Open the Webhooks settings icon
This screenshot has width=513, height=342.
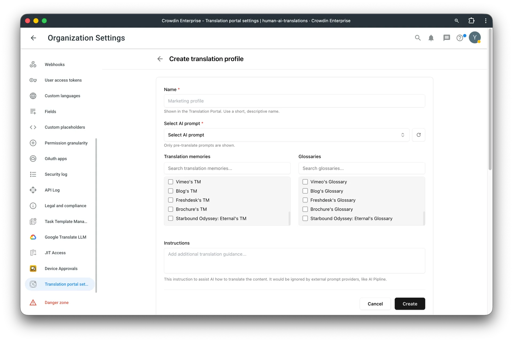click(x=33, y=64)
